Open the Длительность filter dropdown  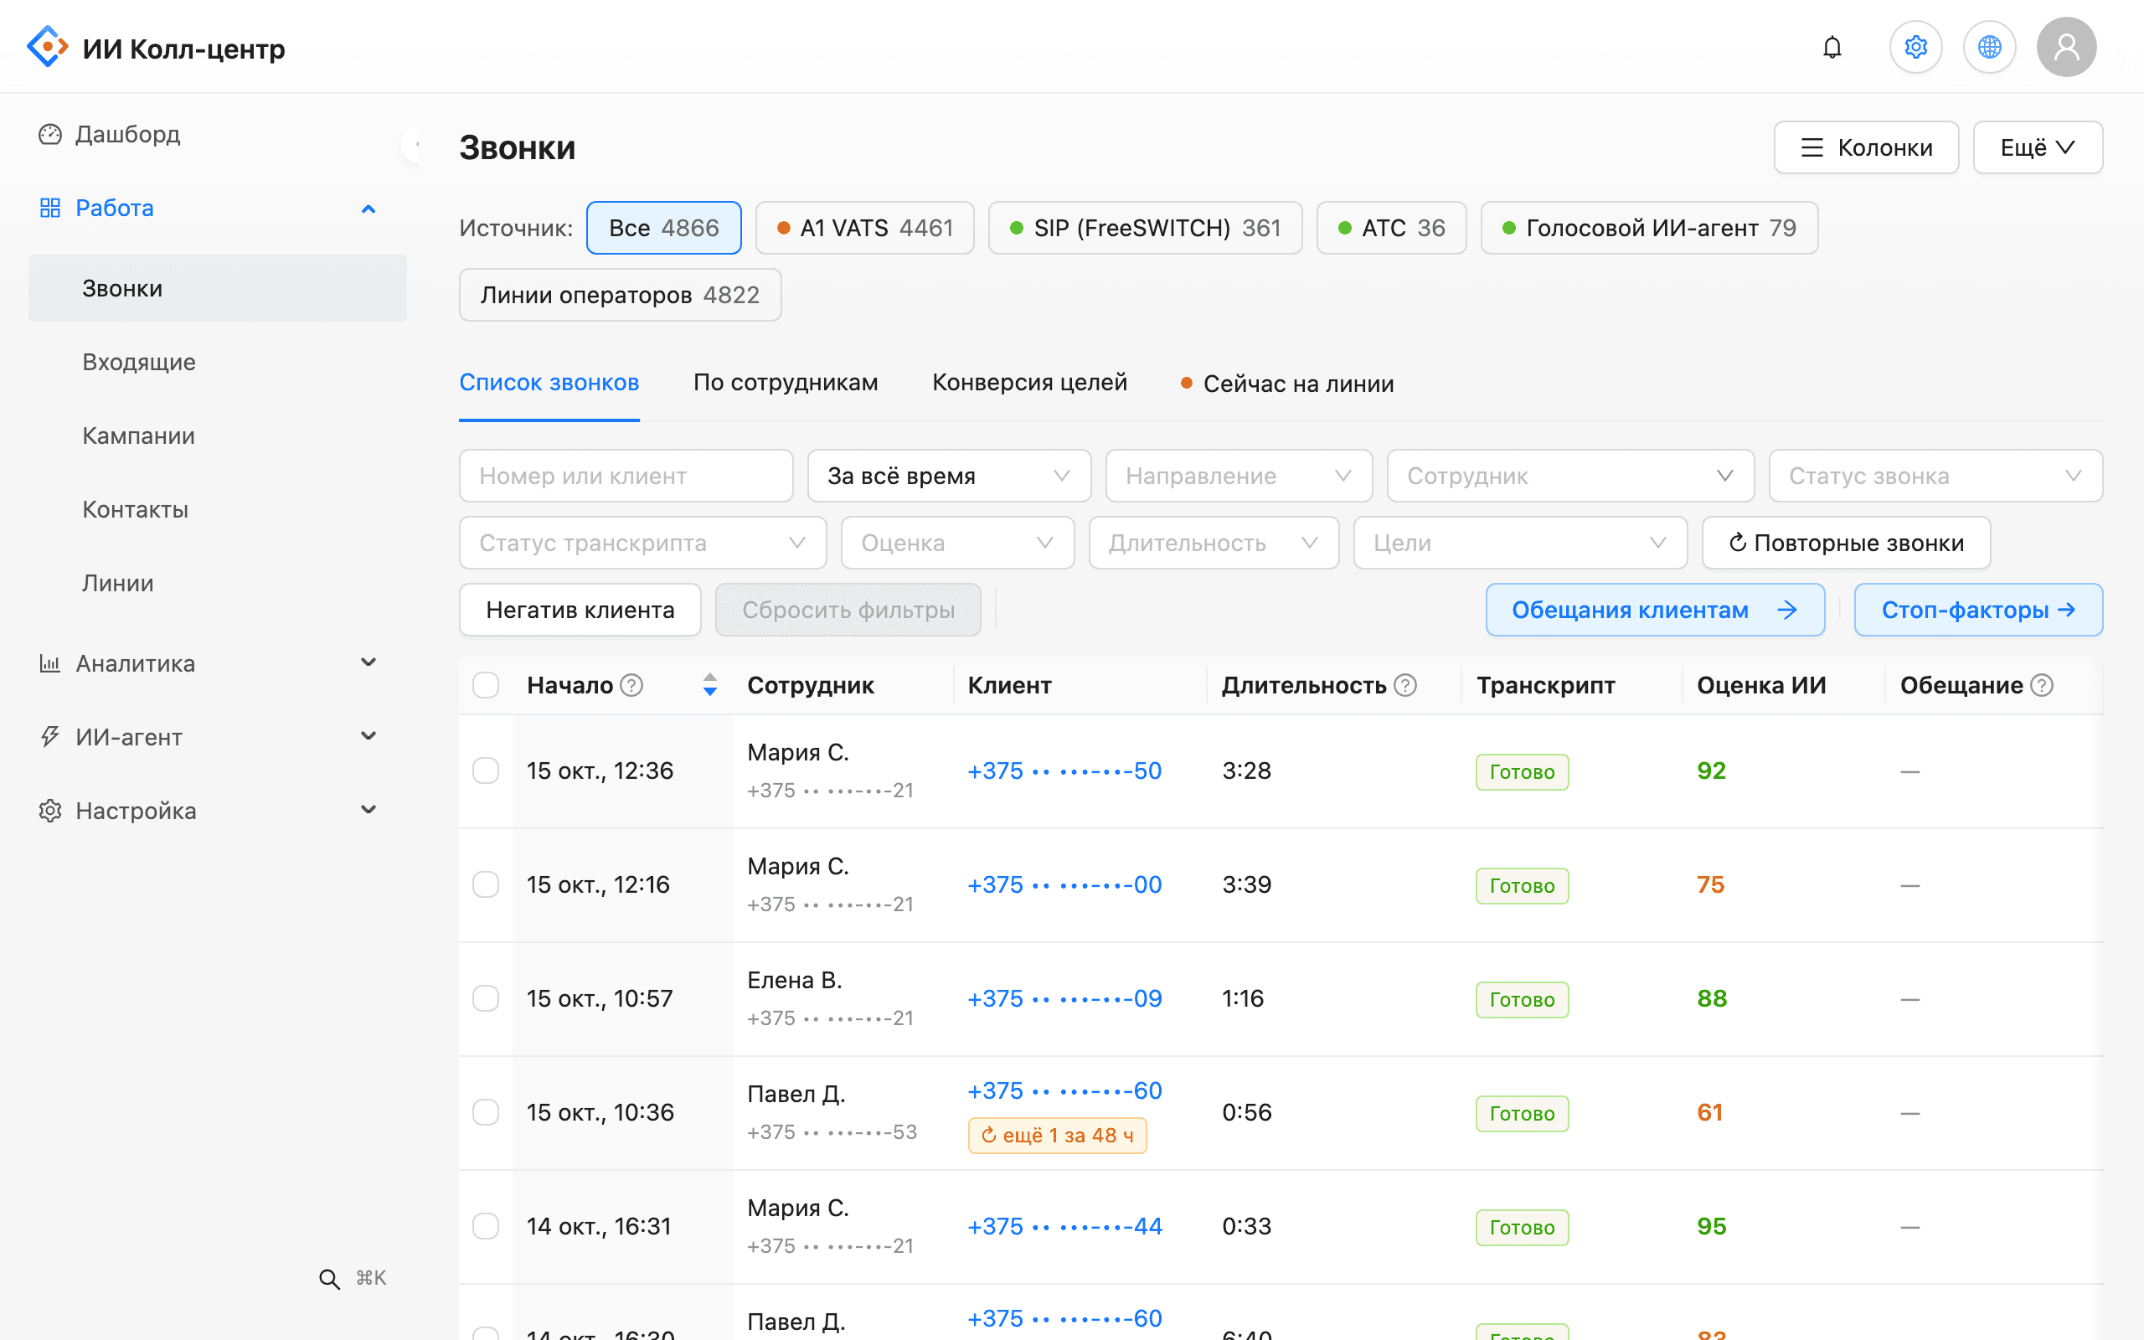point(1213,543)
